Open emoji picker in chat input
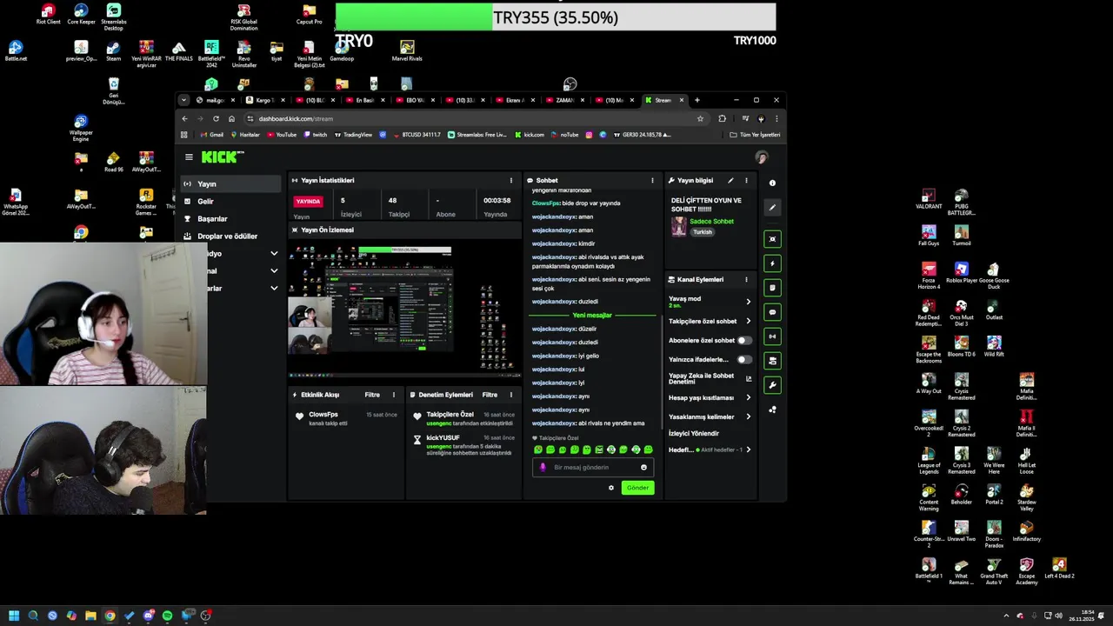The image size is (1113, 626). coord(643,468)
